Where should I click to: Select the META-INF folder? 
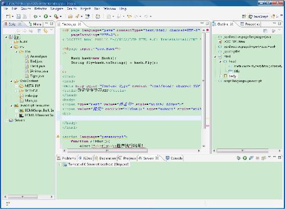click(30, 86)
